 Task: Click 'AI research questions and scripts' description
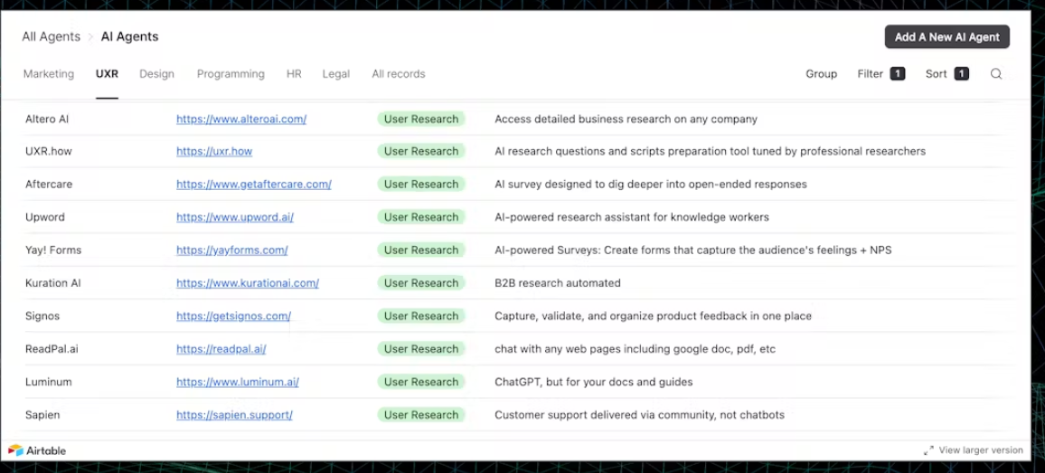point(710,151)
